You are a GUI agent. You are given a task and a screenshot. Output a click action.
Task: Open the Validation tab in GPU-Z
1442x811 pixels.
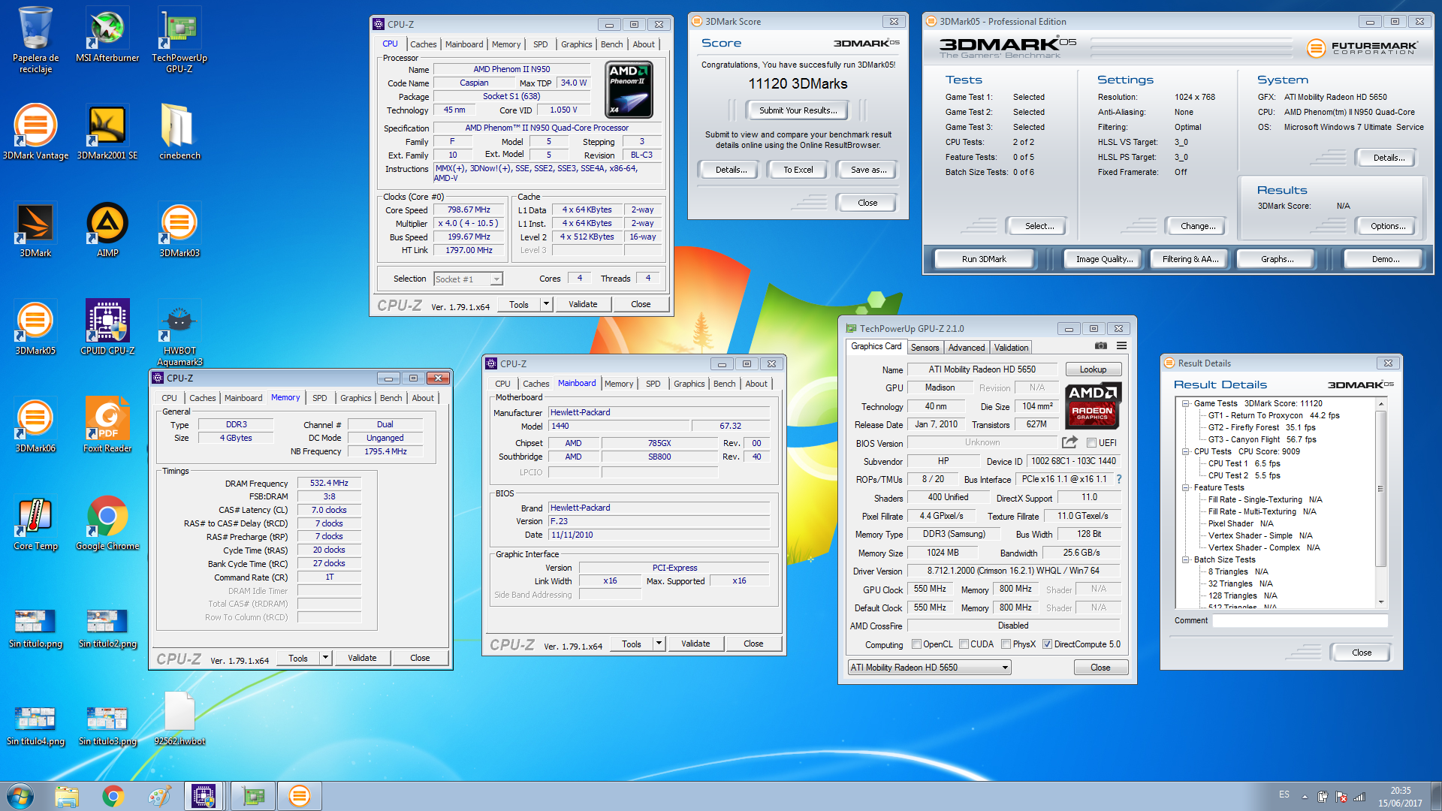(1011, 348)
